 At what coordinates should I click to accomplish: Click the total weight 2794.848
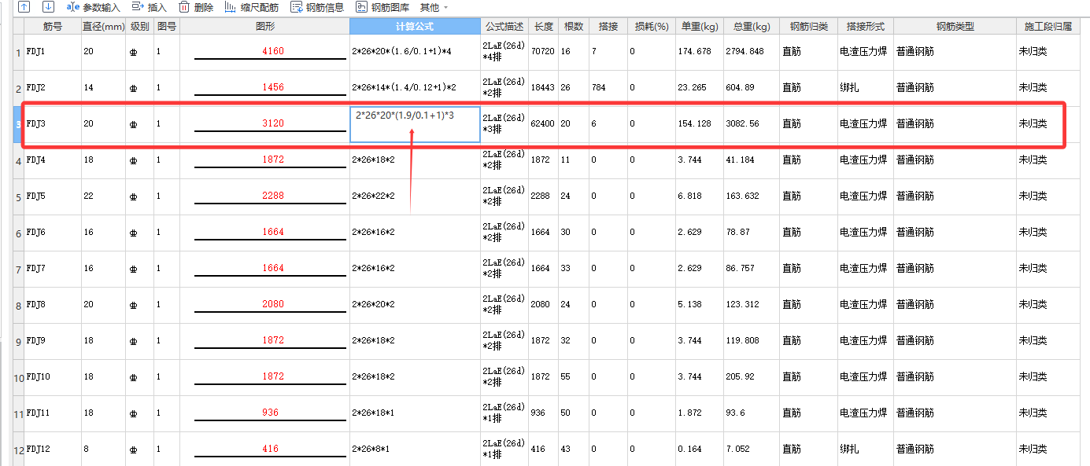click(x=745, y=52)
